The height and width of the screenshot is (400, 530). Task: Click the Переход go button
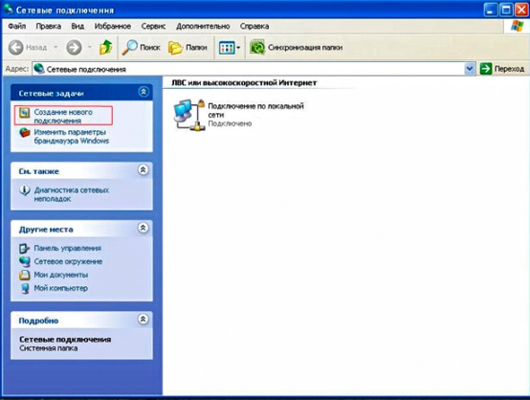click(502, 69)
